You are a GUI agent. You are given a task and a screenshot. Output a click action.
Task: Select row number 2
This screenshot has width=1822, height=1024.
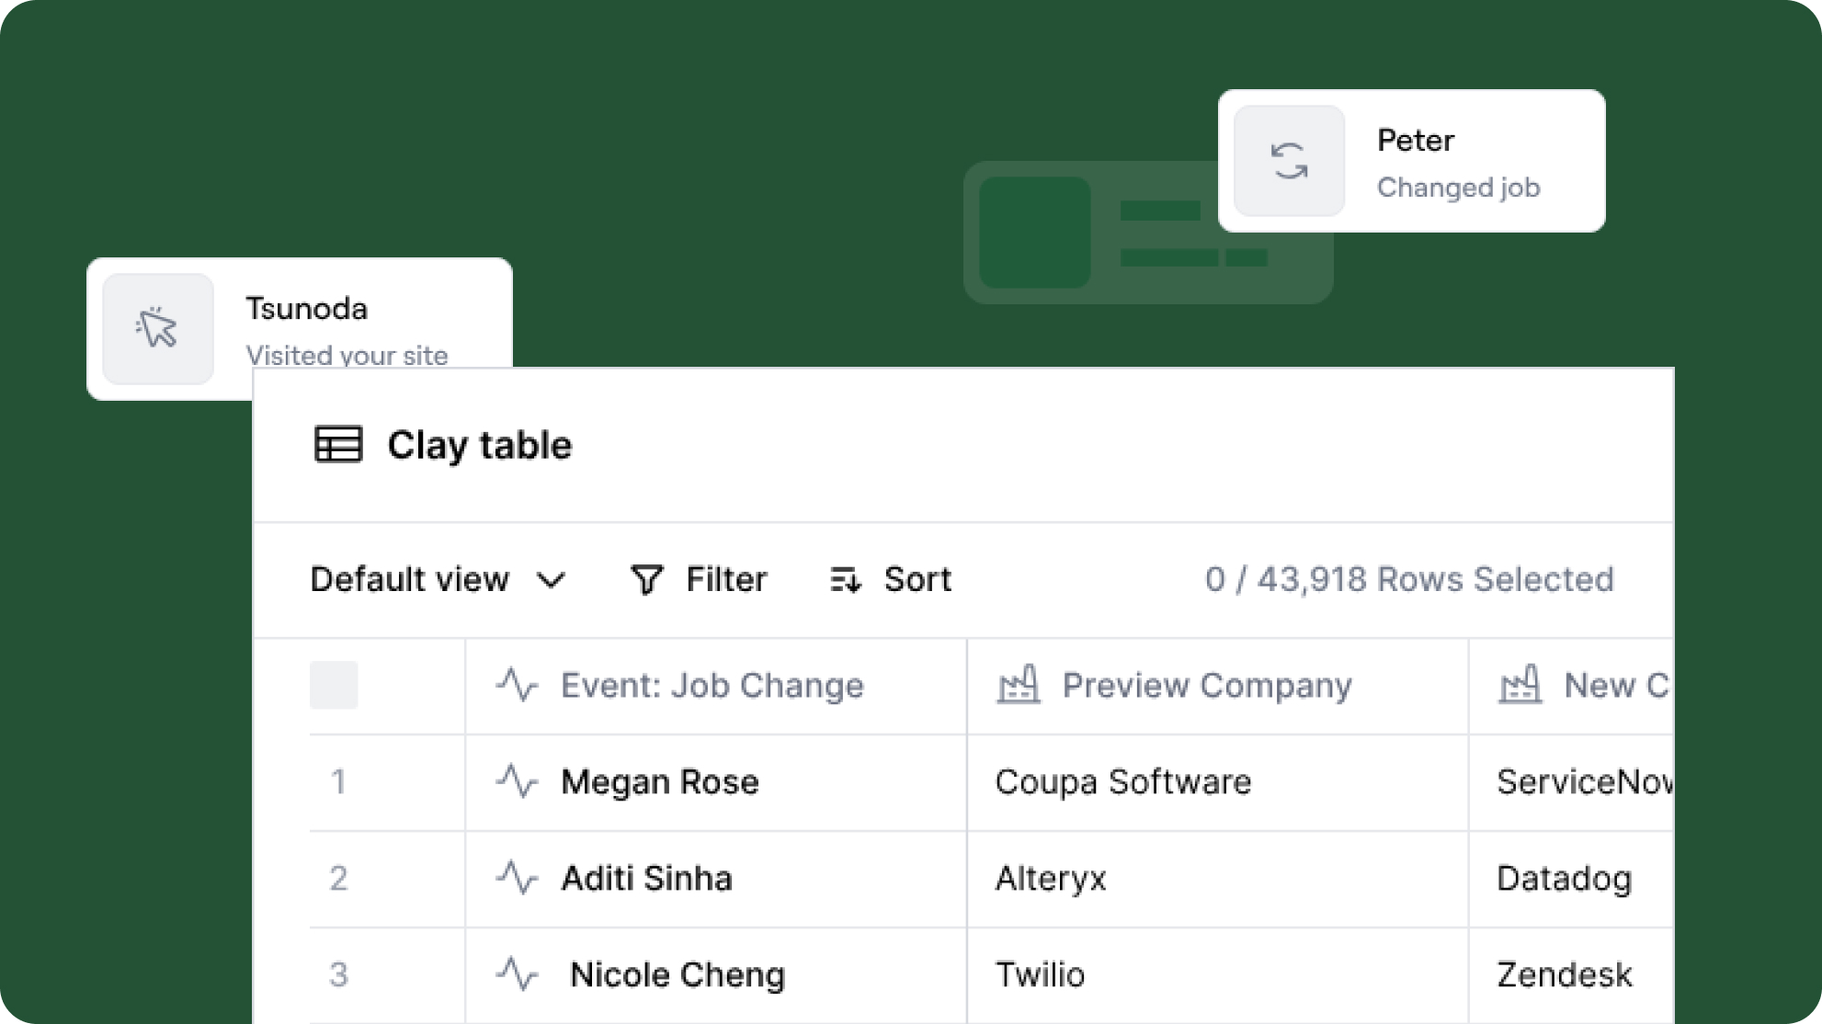338,878
